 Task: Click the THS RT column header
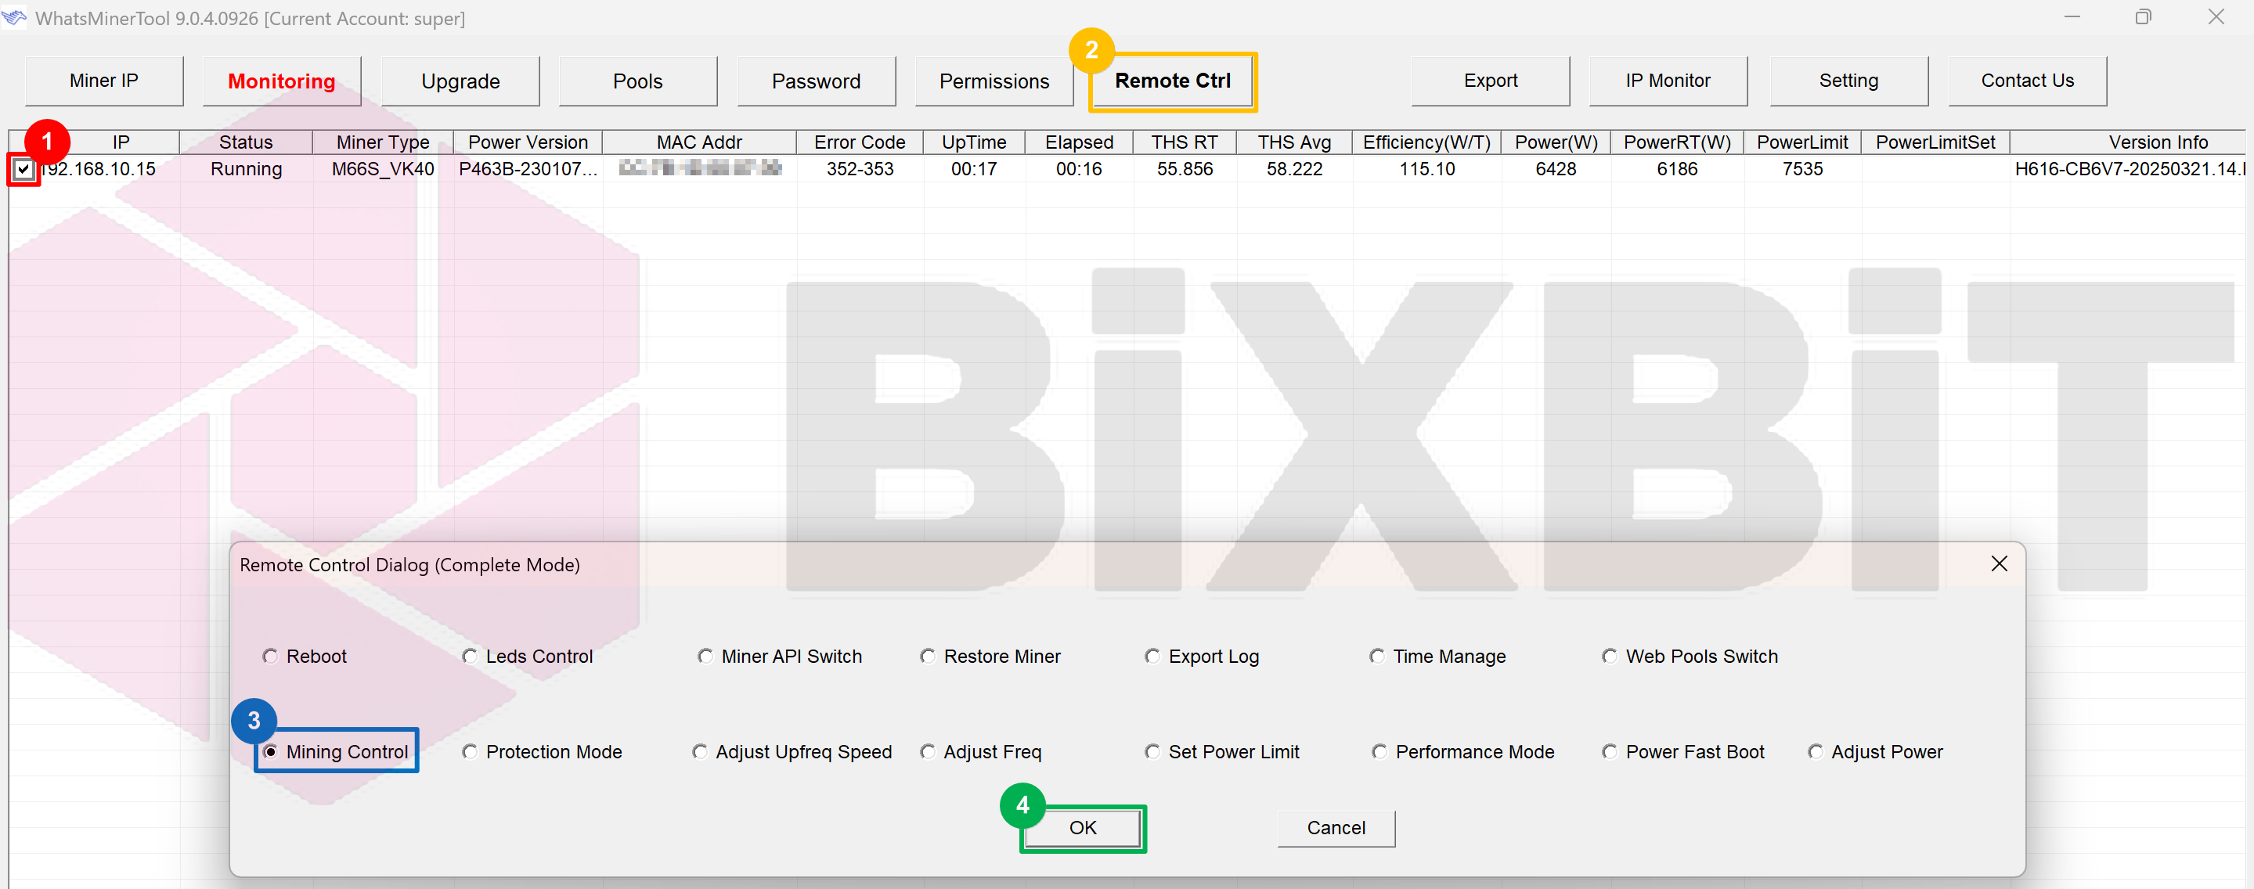tap(1185, 142)
